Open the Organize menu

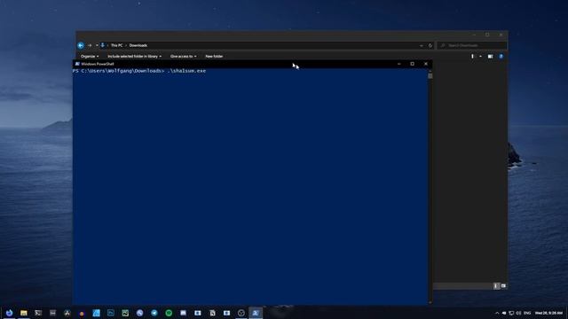coord(90,57)
